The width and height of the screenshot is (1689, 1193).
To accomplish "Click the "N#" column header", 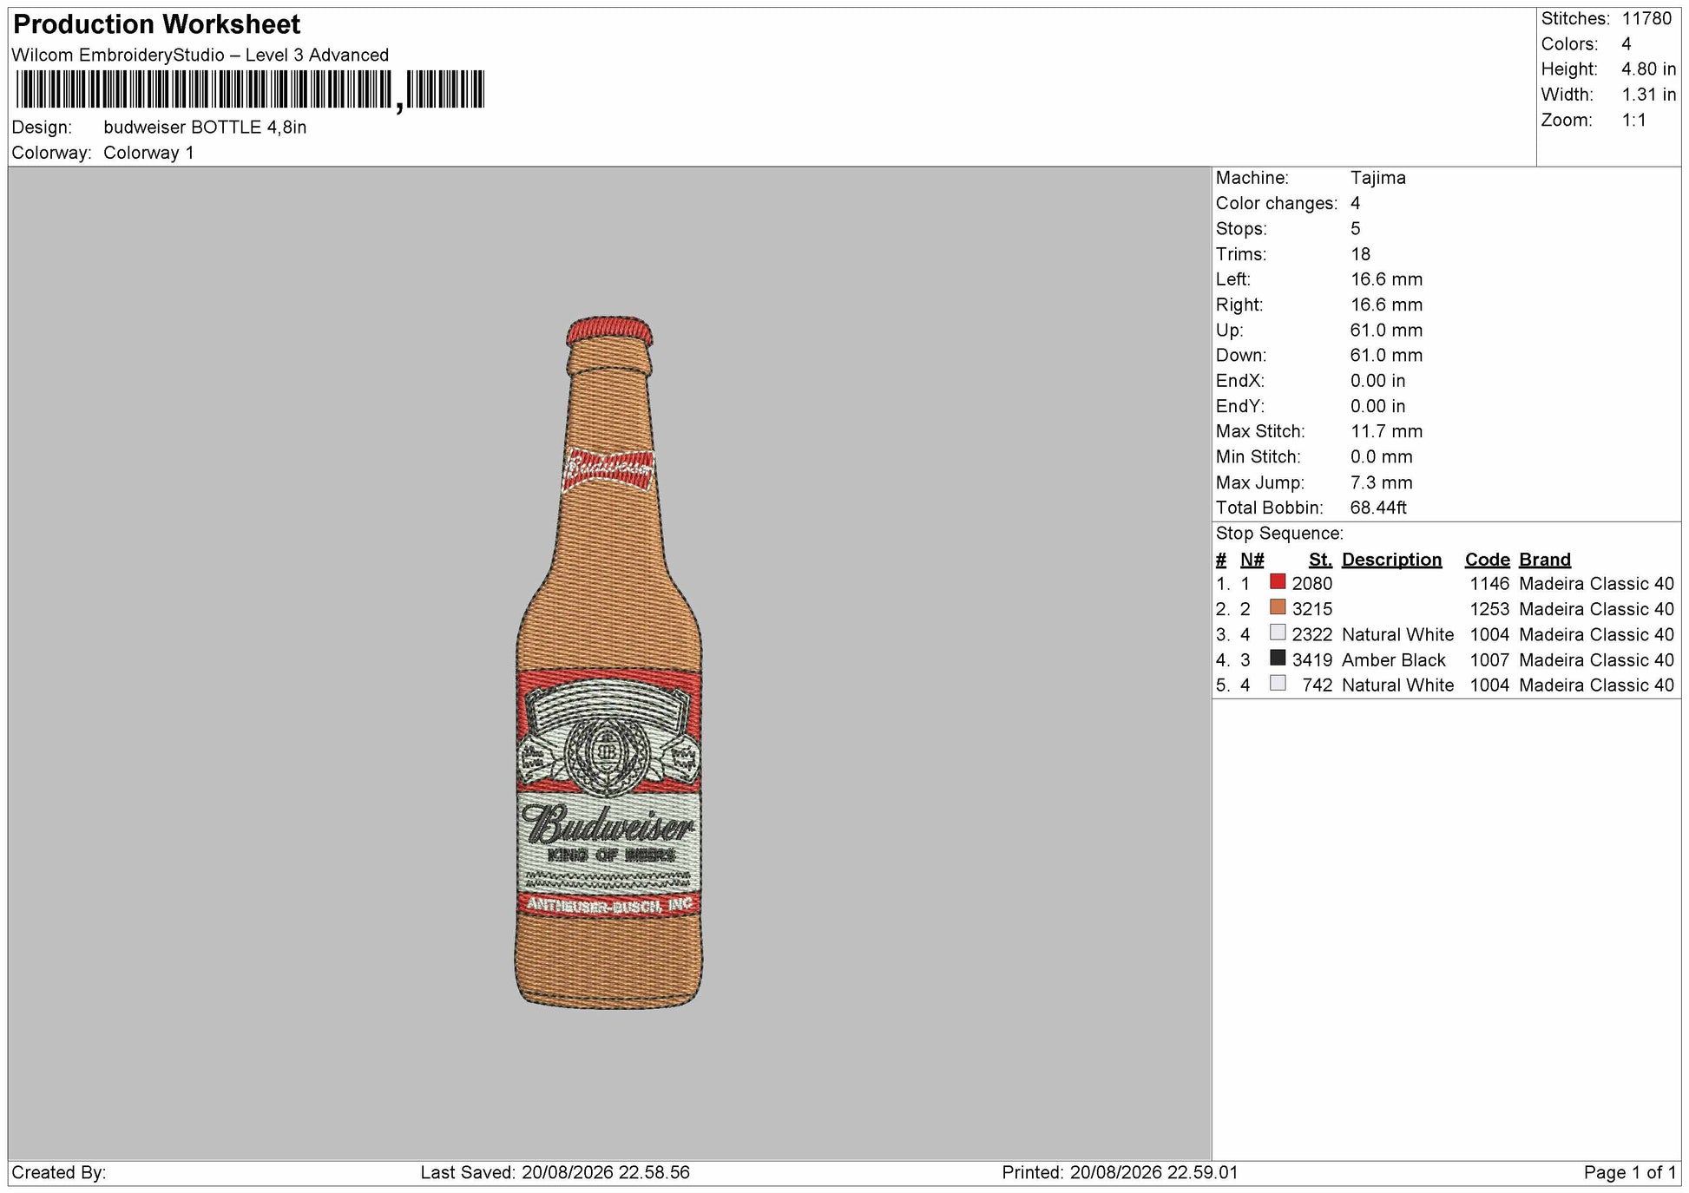I will coord(1252,560).
